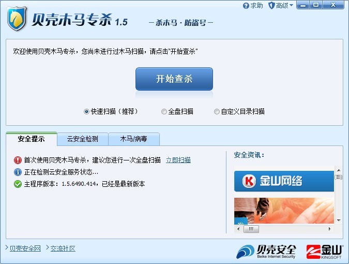Click the horizontal scrollbar thumb in news panel

[251, 229]
